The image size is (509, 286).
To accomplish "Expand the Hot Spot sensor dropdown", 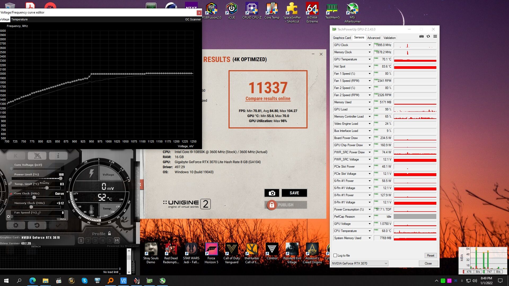I will pos(370,66).
